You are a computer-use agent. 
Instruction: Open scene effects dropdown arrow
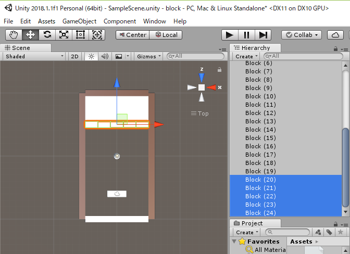point(128,56)
